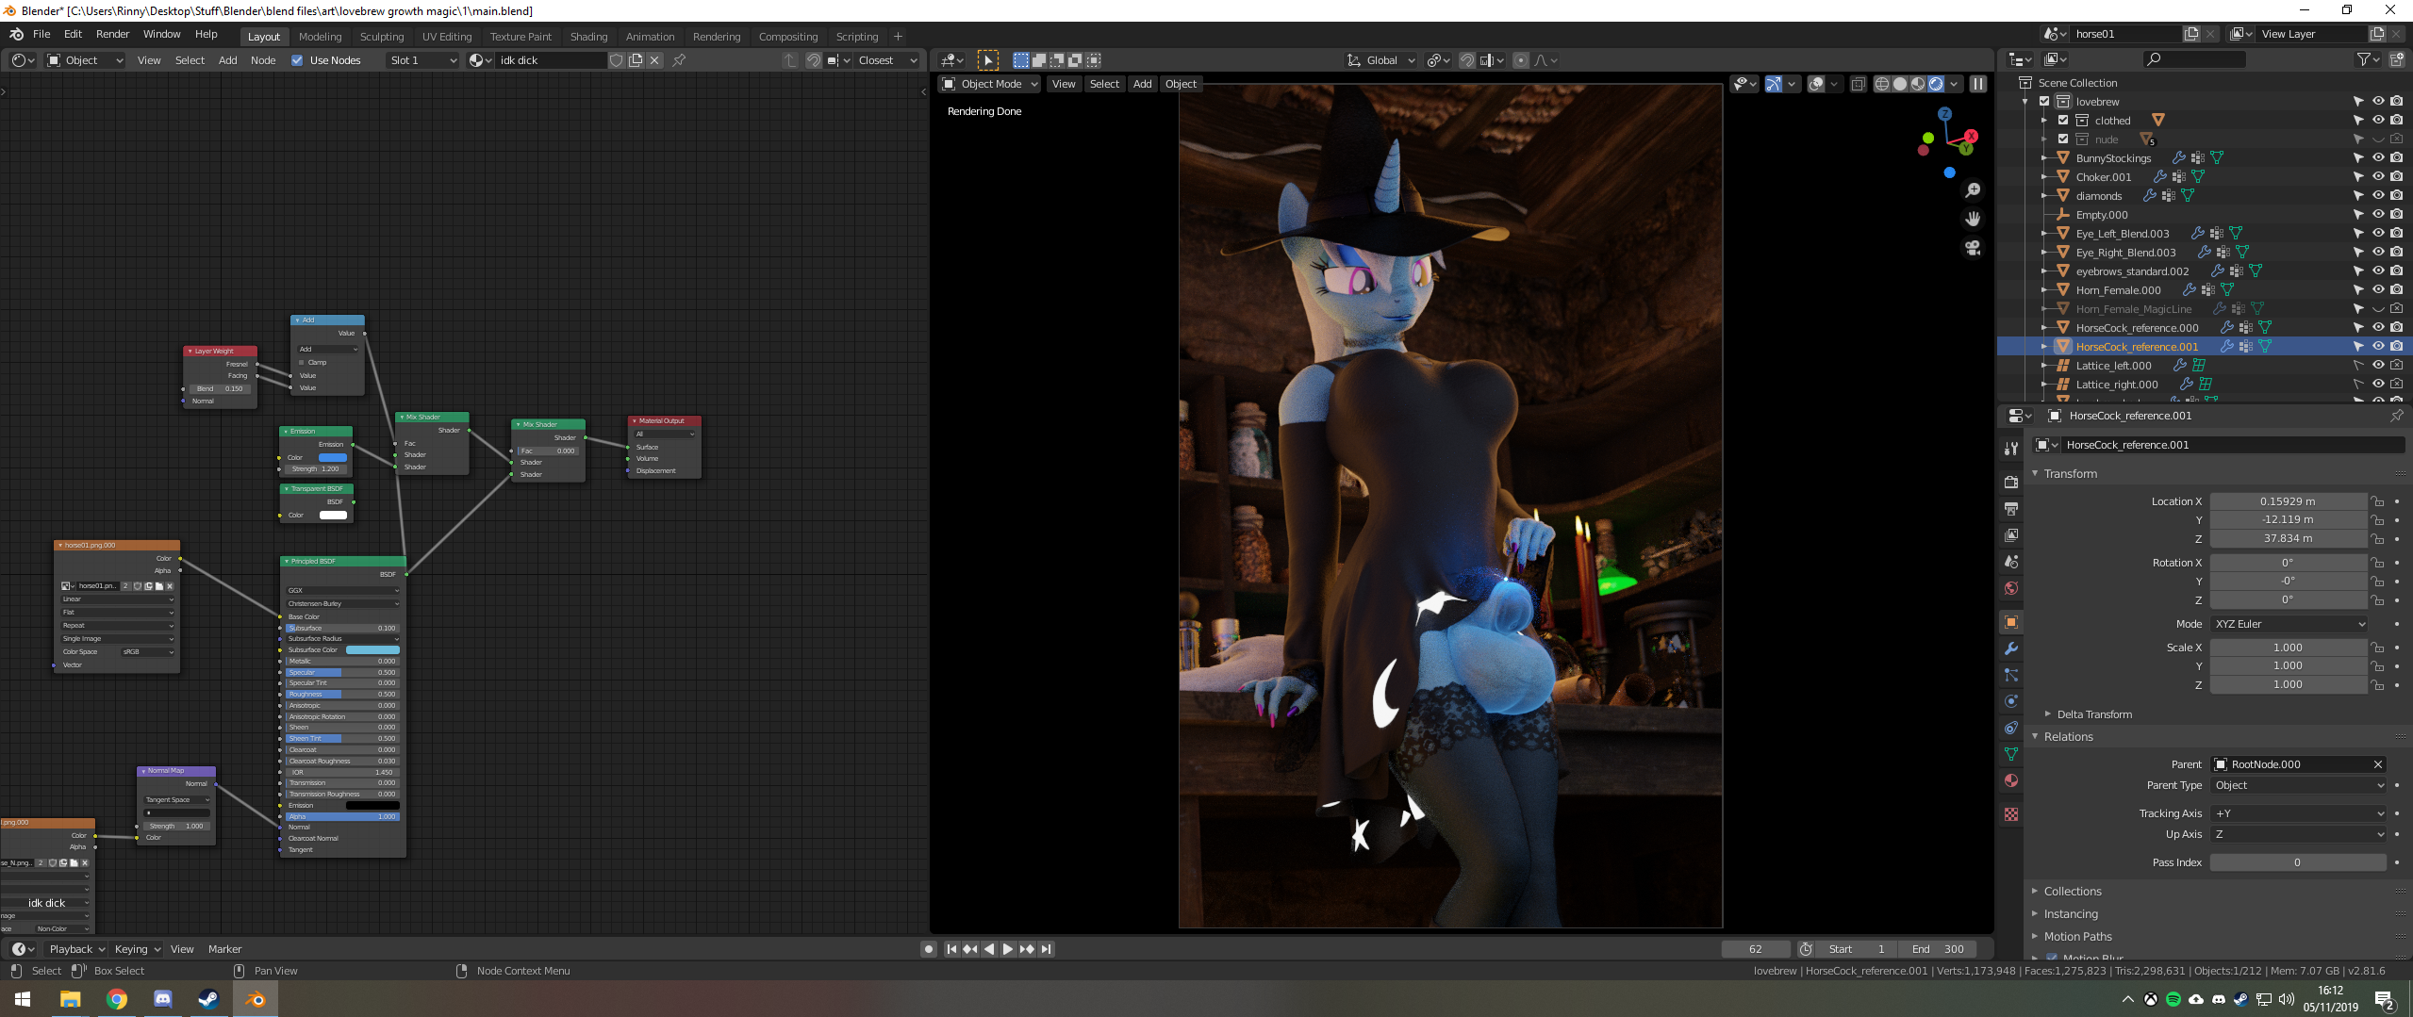The width and height of the screenshot is (2413, 1017).
Task: Open Steam from the taskbar
Action: pyautogui.click(x=209, y=999)
